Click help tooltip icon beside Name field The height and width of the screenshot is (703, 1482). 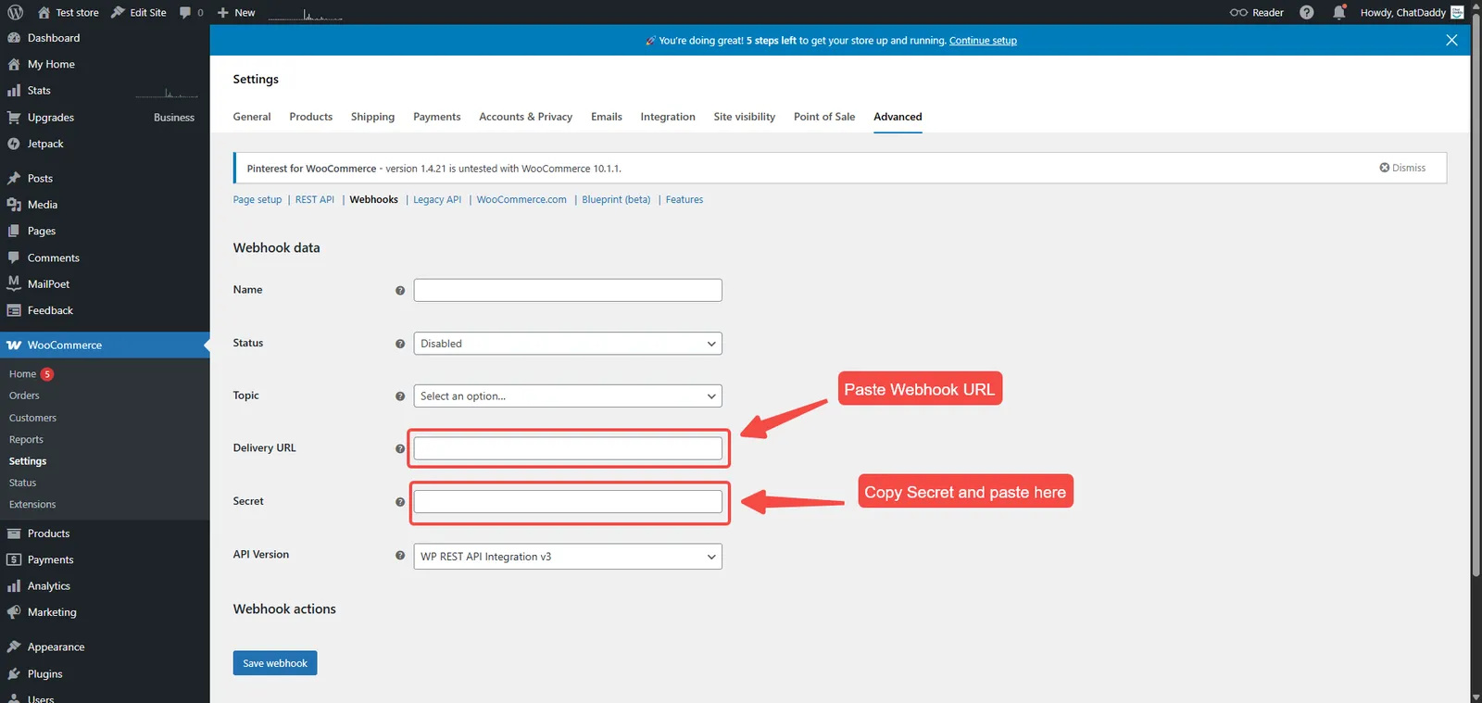(400, 291)
